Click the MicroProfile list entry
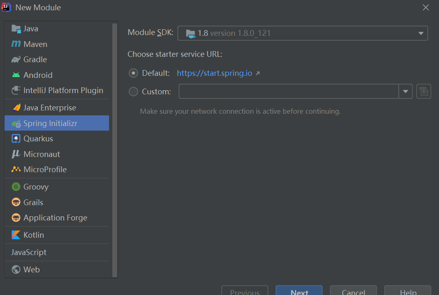The image size is (439, 295). tap(57, 169)
